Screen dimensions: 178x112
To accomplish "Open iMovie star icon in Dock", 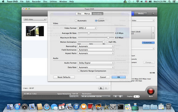I will [106, 107].
